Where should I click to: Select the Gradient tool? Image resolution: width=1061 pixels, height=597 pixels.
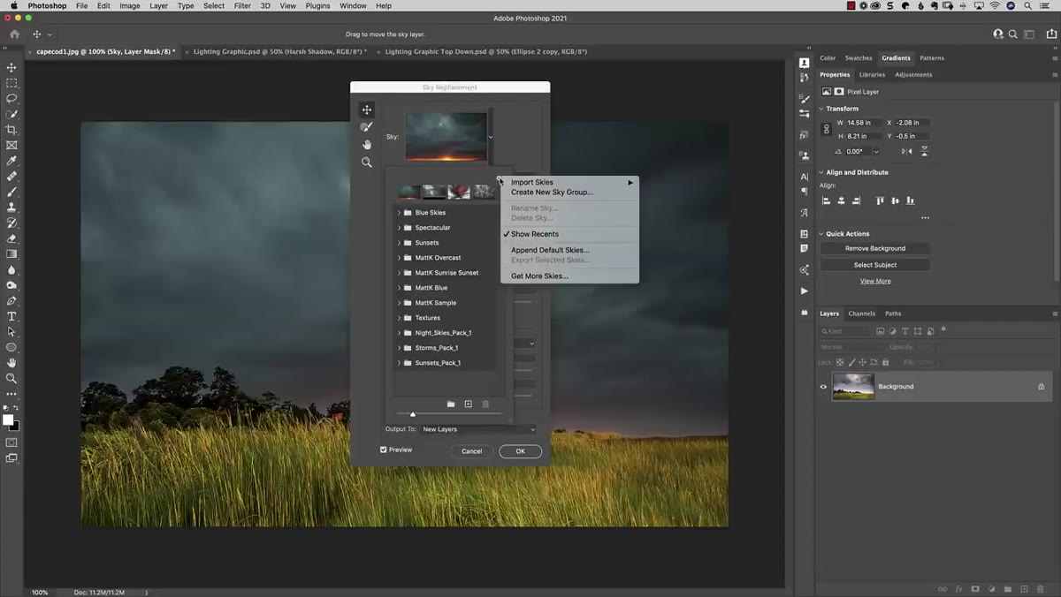tap(11, 254)
